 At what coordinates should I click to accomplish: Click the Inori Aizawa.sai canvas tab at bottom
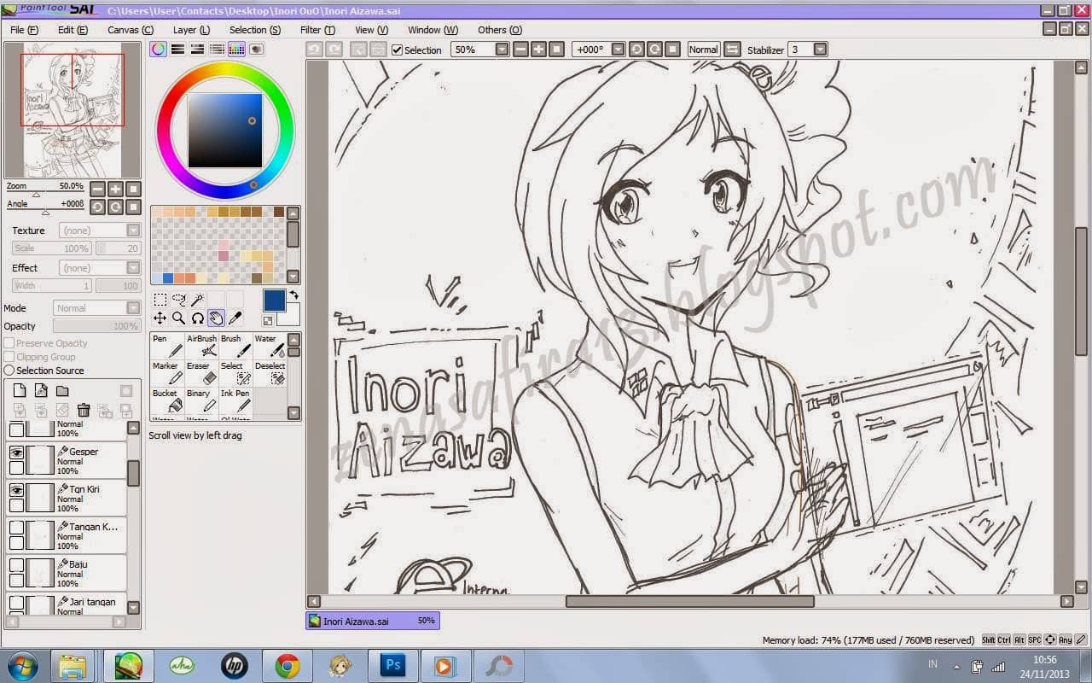point(370,621)
